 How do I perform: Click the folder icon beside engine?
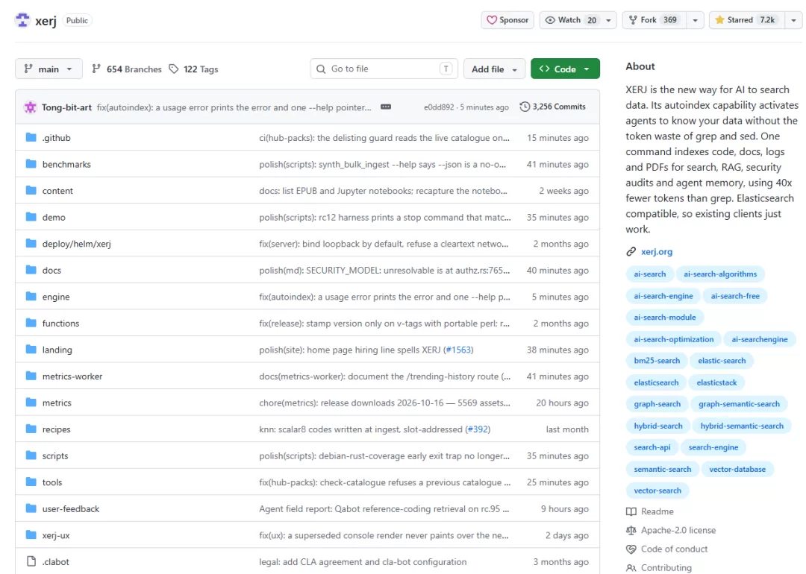(31, 296)
